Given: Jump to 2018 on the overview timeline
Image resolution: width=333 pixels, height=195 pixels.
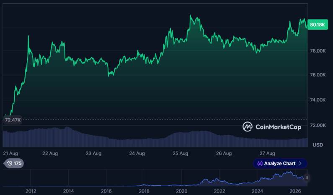Looking at the screenshot, I should pyautogui.click(x=144, y=191).
